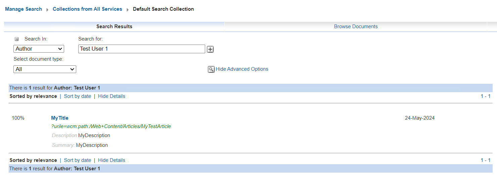Click the upper Sorted by relevance label
Image resolution: width=497 pixels, height=179 pixels.
(33, 96)
